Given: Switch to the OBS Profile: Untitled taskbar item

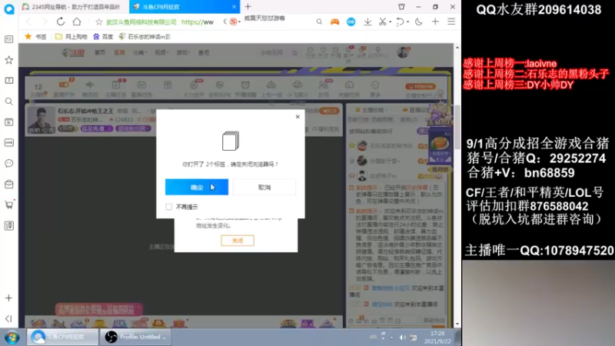Looking at the screenshot, I should [136, 337].
